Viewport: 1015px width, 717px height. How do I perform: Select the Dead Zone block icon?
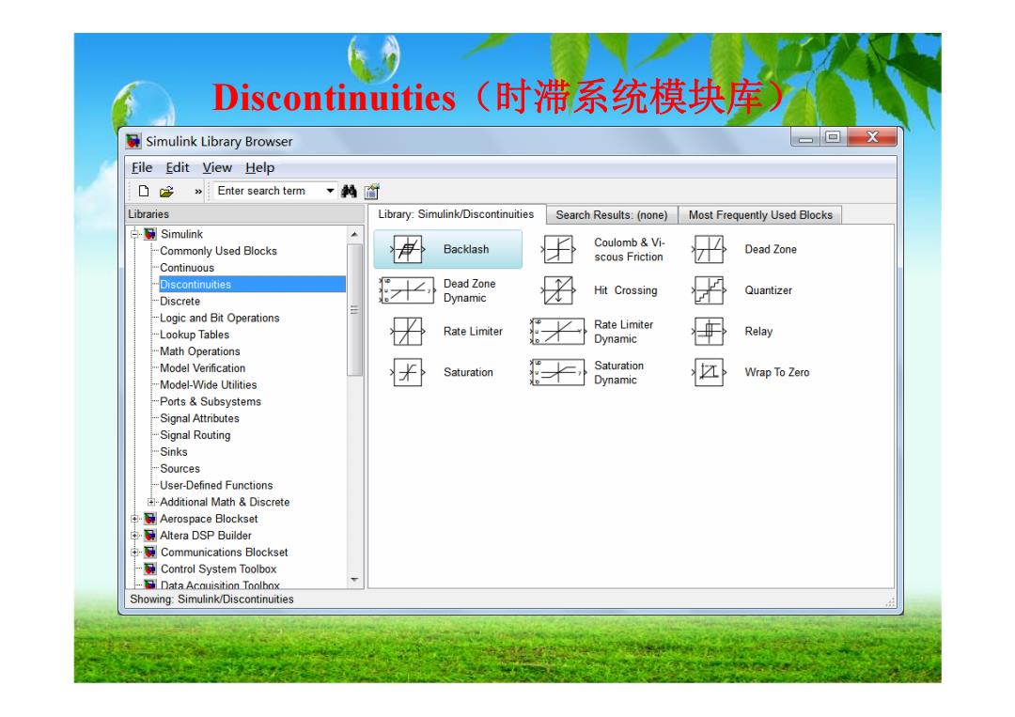(709, 249)
